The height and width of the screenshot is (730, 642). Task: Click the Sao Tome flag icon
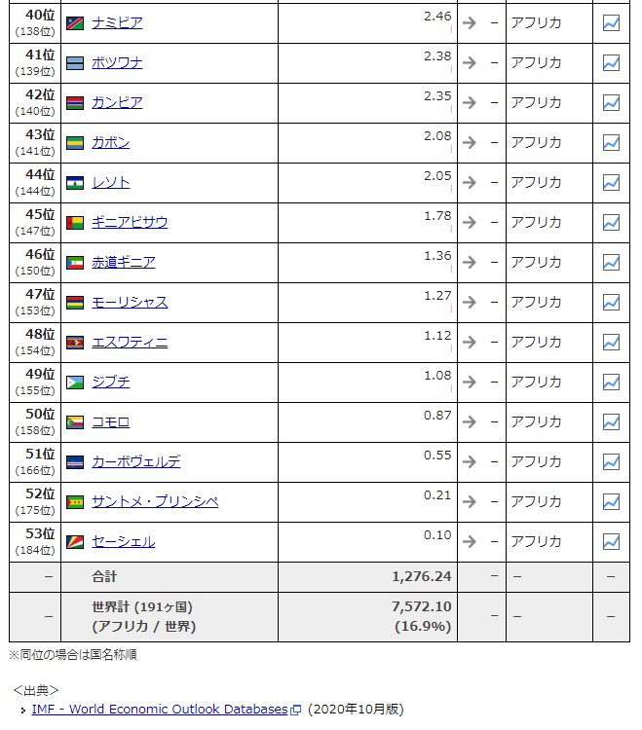coord(75,501)
